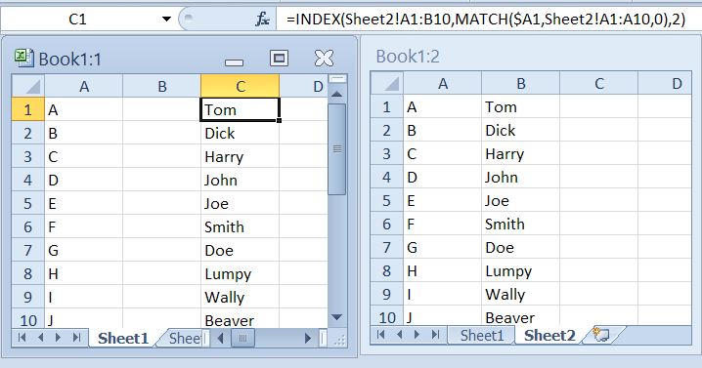Click vertical scrollbar up arrow in Book1:1
The width and height of the screenshot is (702, 368).
337,95
